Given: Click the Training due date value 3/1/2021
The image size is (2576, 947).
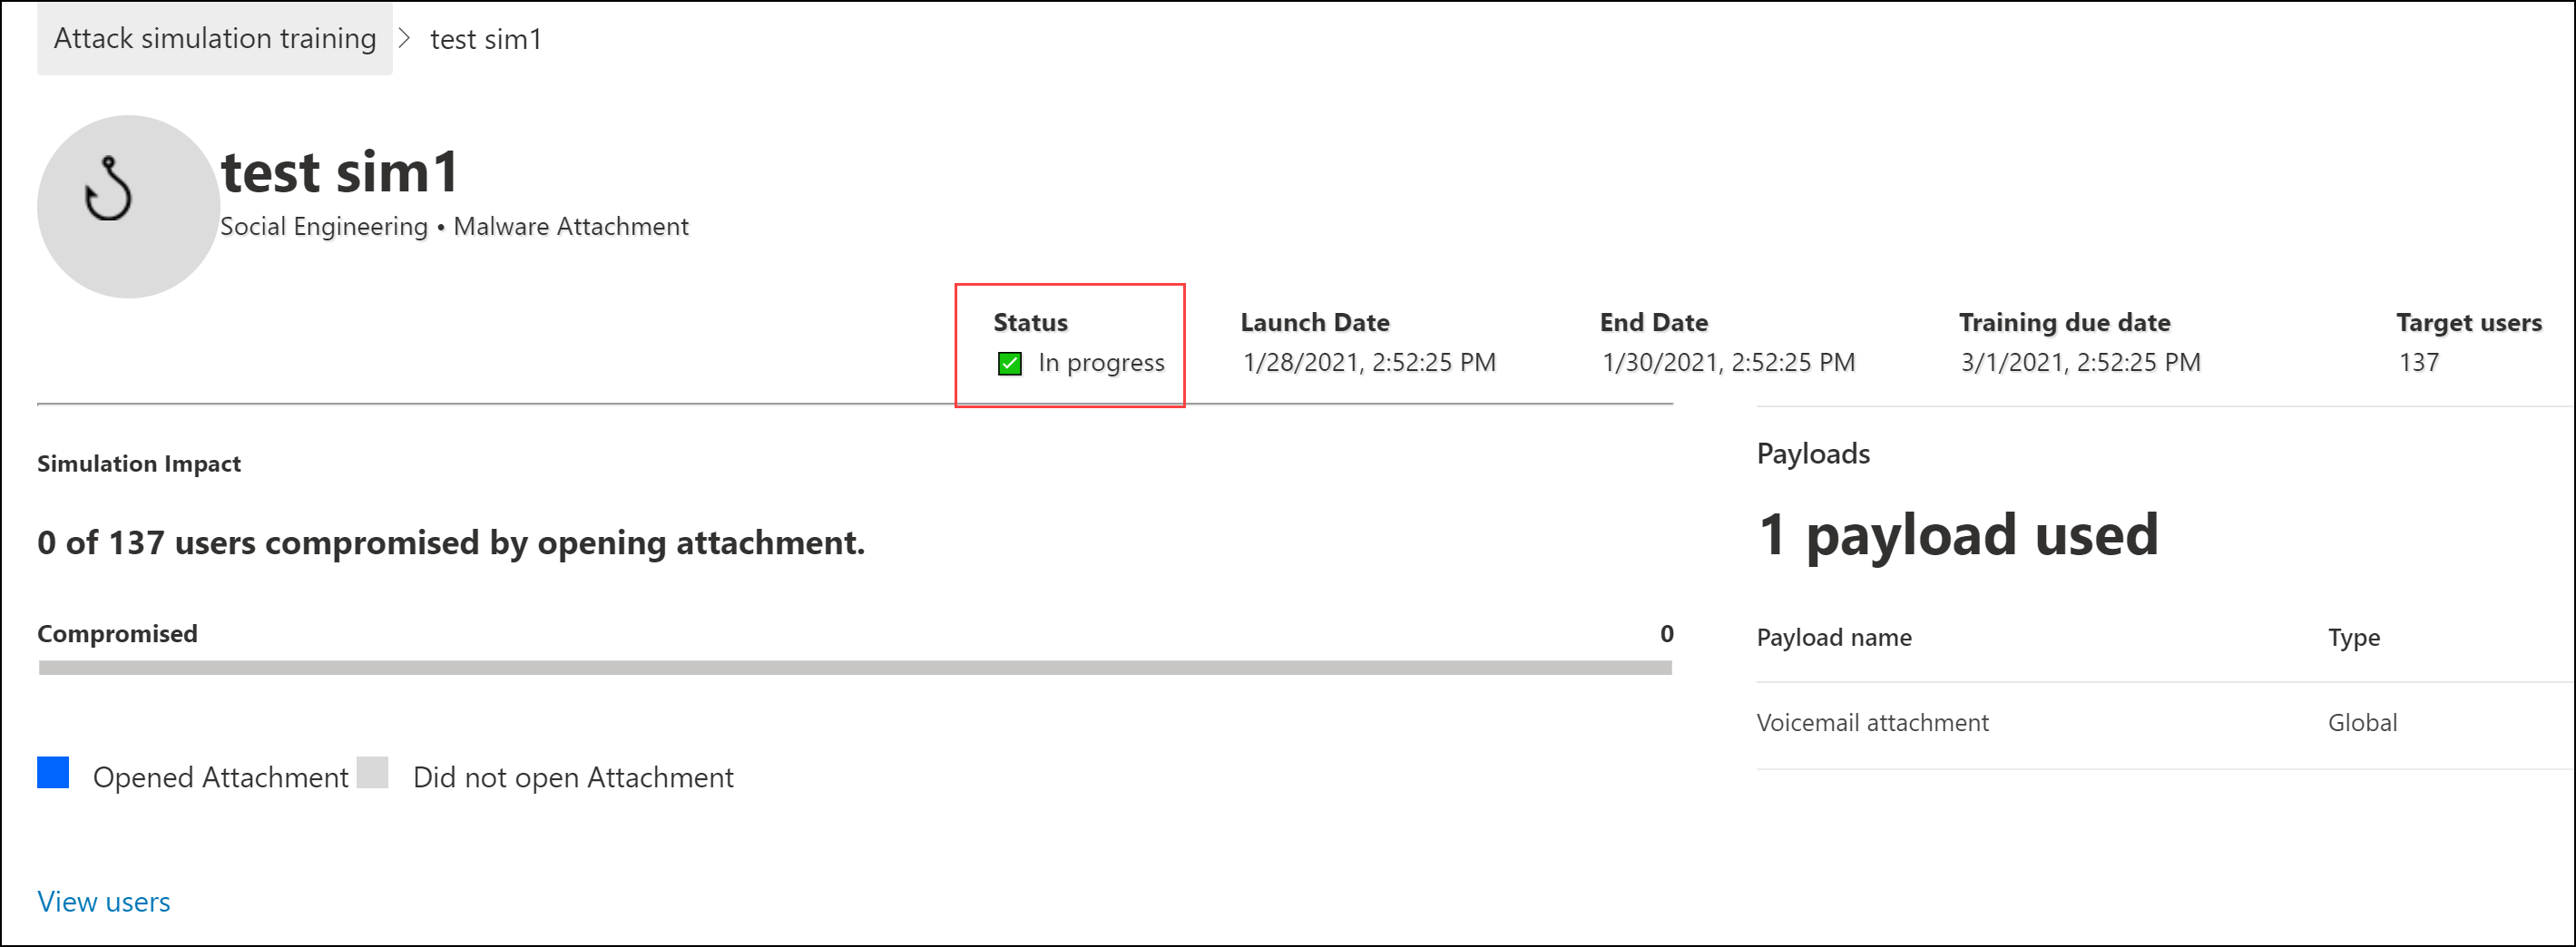Looking at the screenshot, I should coord(2080,362).
